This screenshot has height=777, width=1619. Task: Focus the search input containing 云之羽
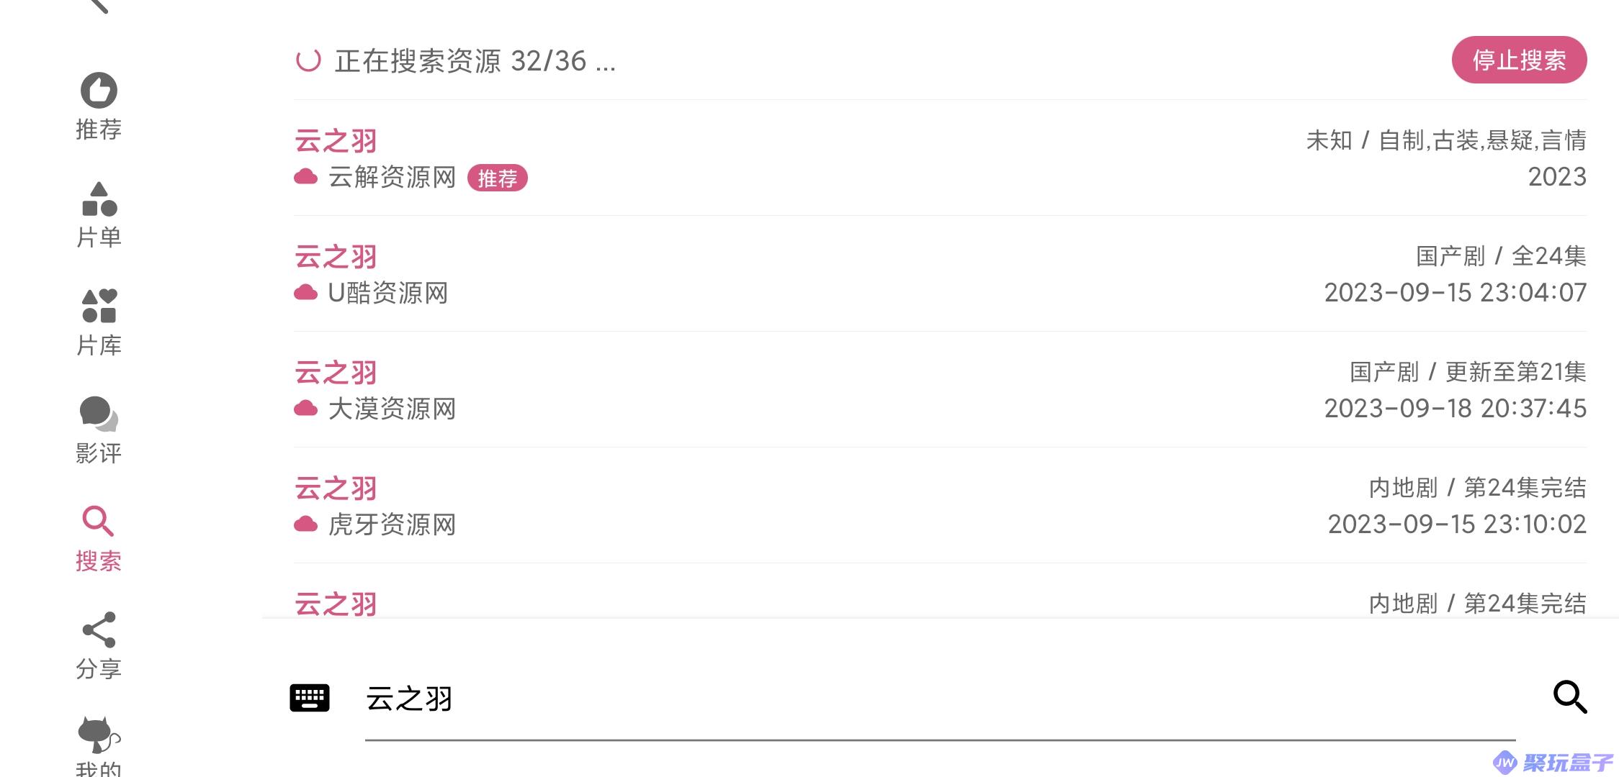940,699
